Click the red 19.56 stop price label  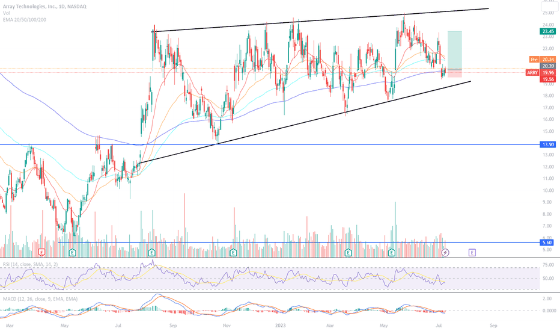coord(548,79)
